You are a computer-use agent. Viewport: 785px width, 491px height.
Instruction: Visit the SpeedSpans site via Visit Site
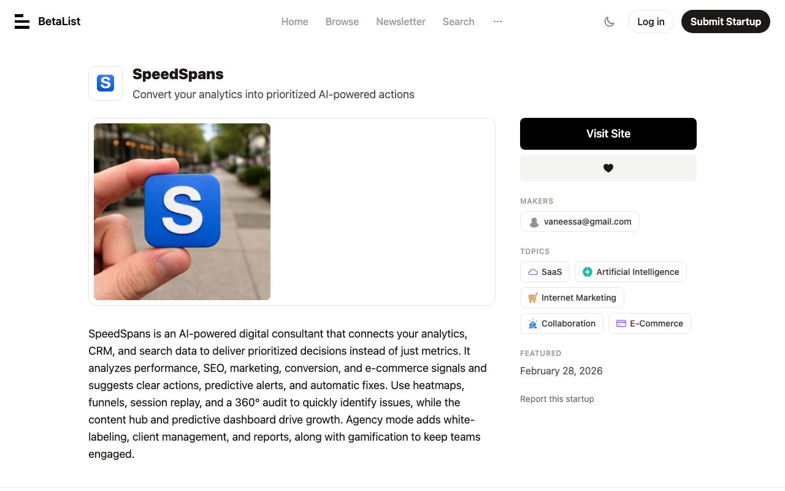(608, 134)
